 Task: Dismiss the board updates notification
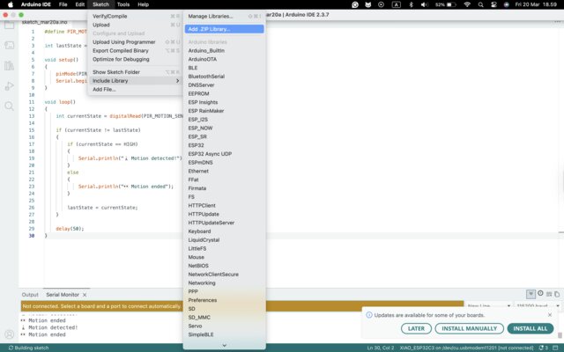550,315
